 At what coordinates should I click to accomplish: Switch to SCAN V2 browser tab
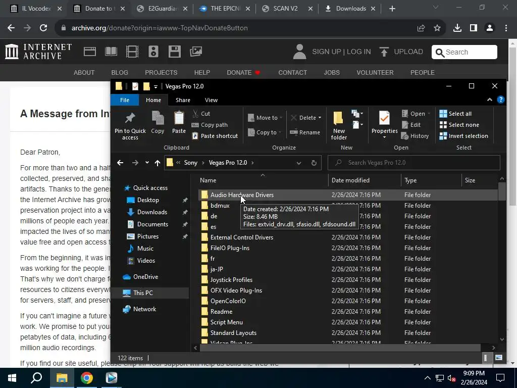[x=285, y=9]
